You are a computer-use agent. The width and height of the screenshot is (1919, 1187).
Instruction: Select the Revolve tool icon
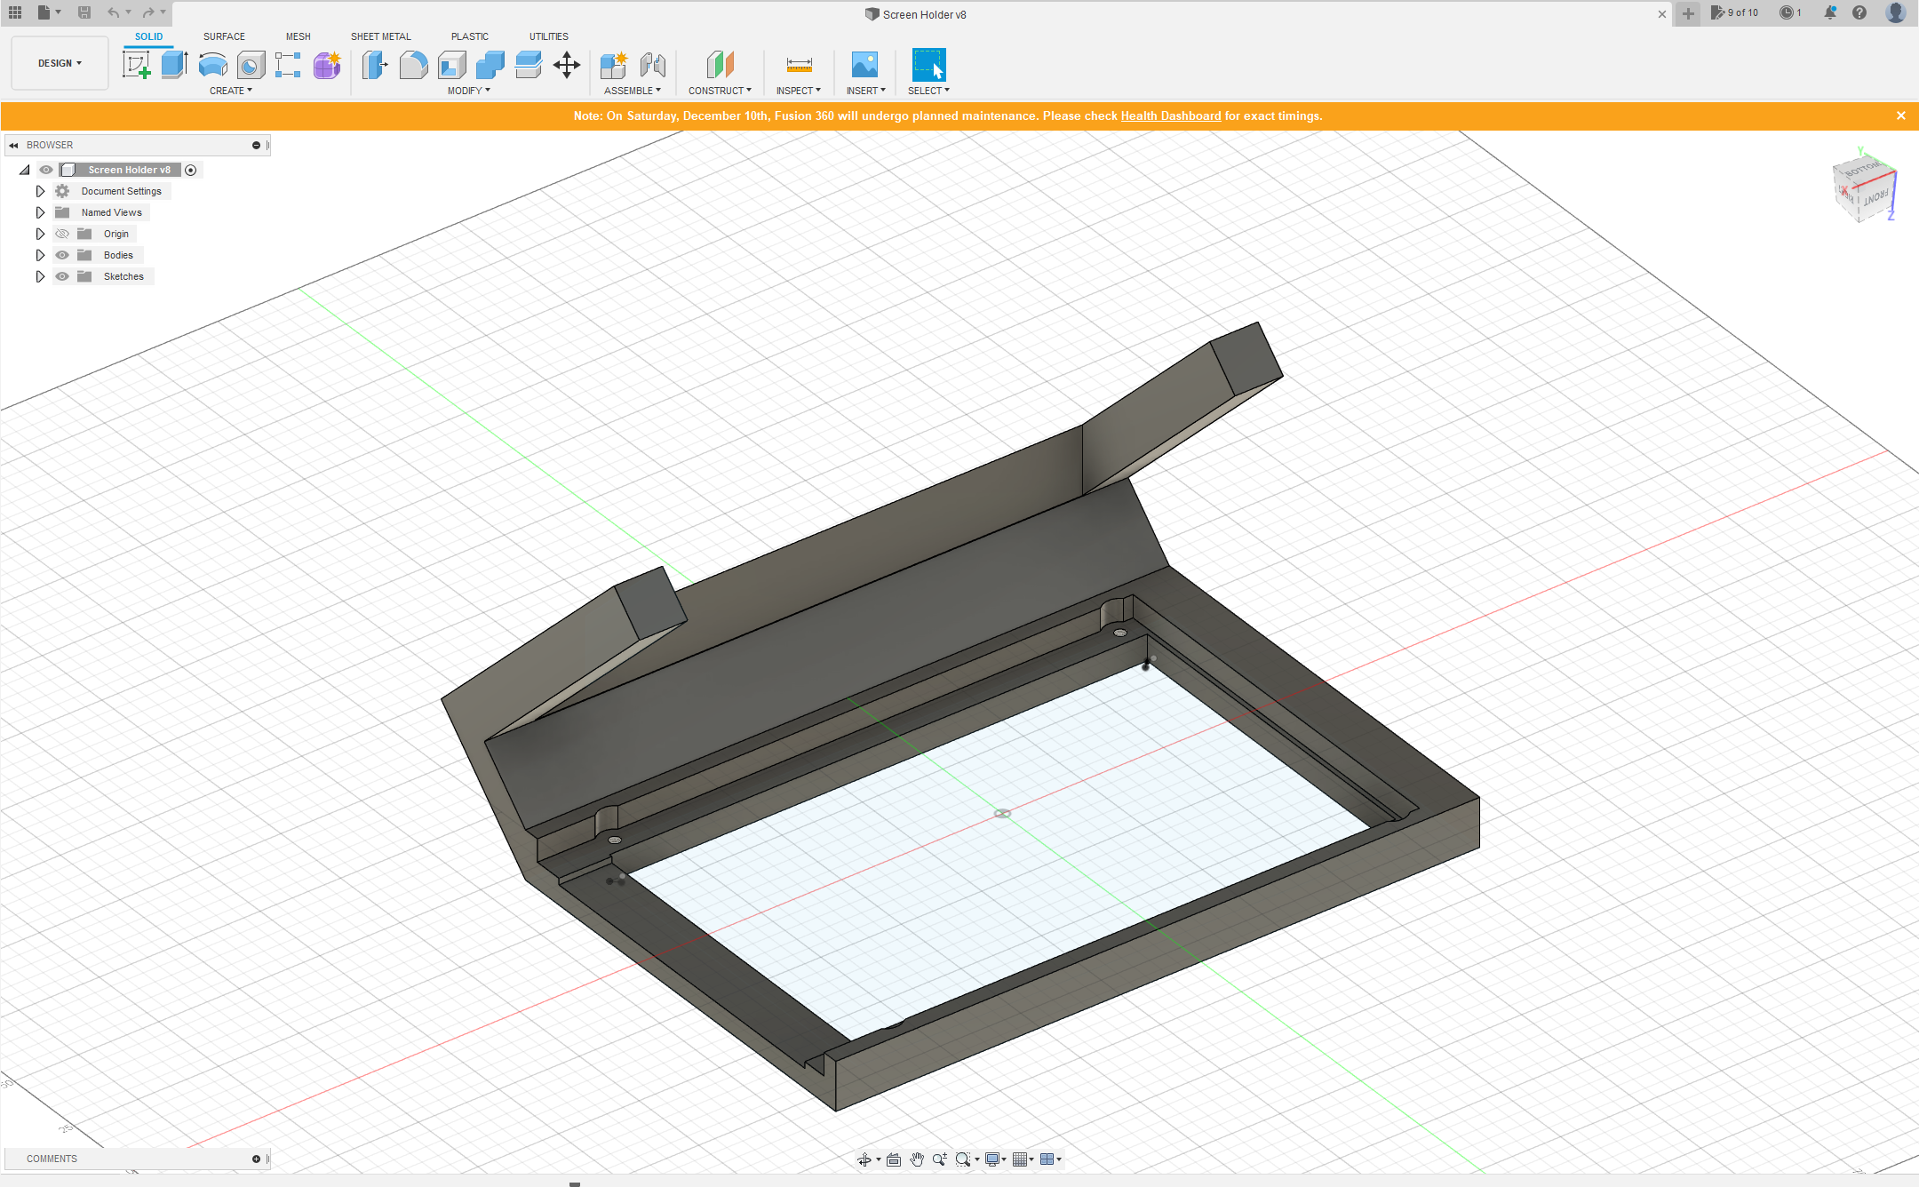pyautogui.click(x=213, y=65)
